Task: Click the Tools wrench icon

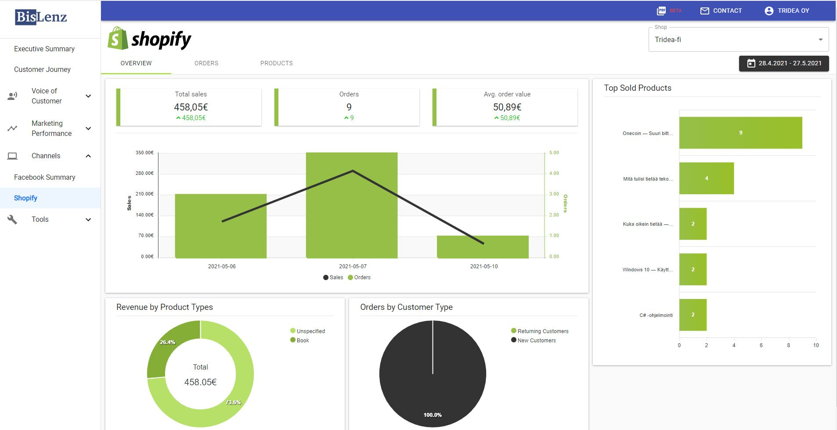Action: tap(13, 220)
